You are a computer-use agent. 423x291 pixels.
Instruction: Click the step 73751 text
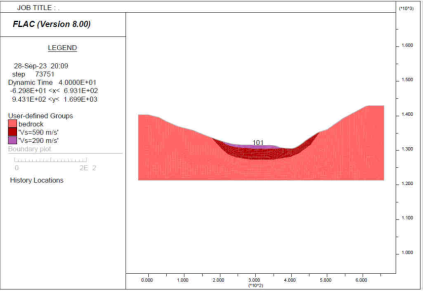pyautogui.click(x=34, y=74)
